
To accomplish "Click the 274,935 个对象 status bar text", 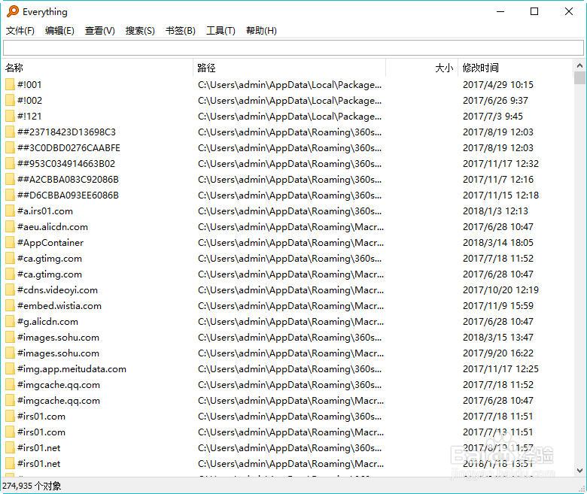I will [32, 486].
